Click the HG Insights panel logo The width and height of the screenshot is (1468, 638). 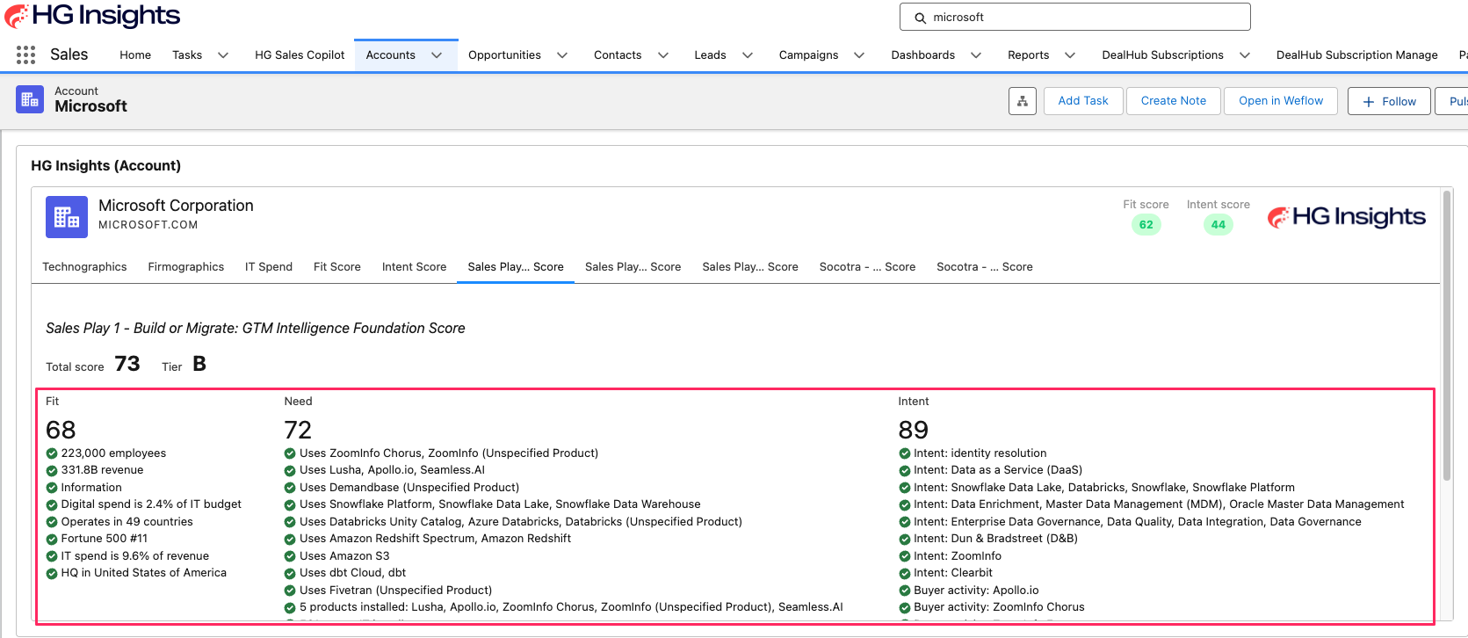[x=1347, y=217]
